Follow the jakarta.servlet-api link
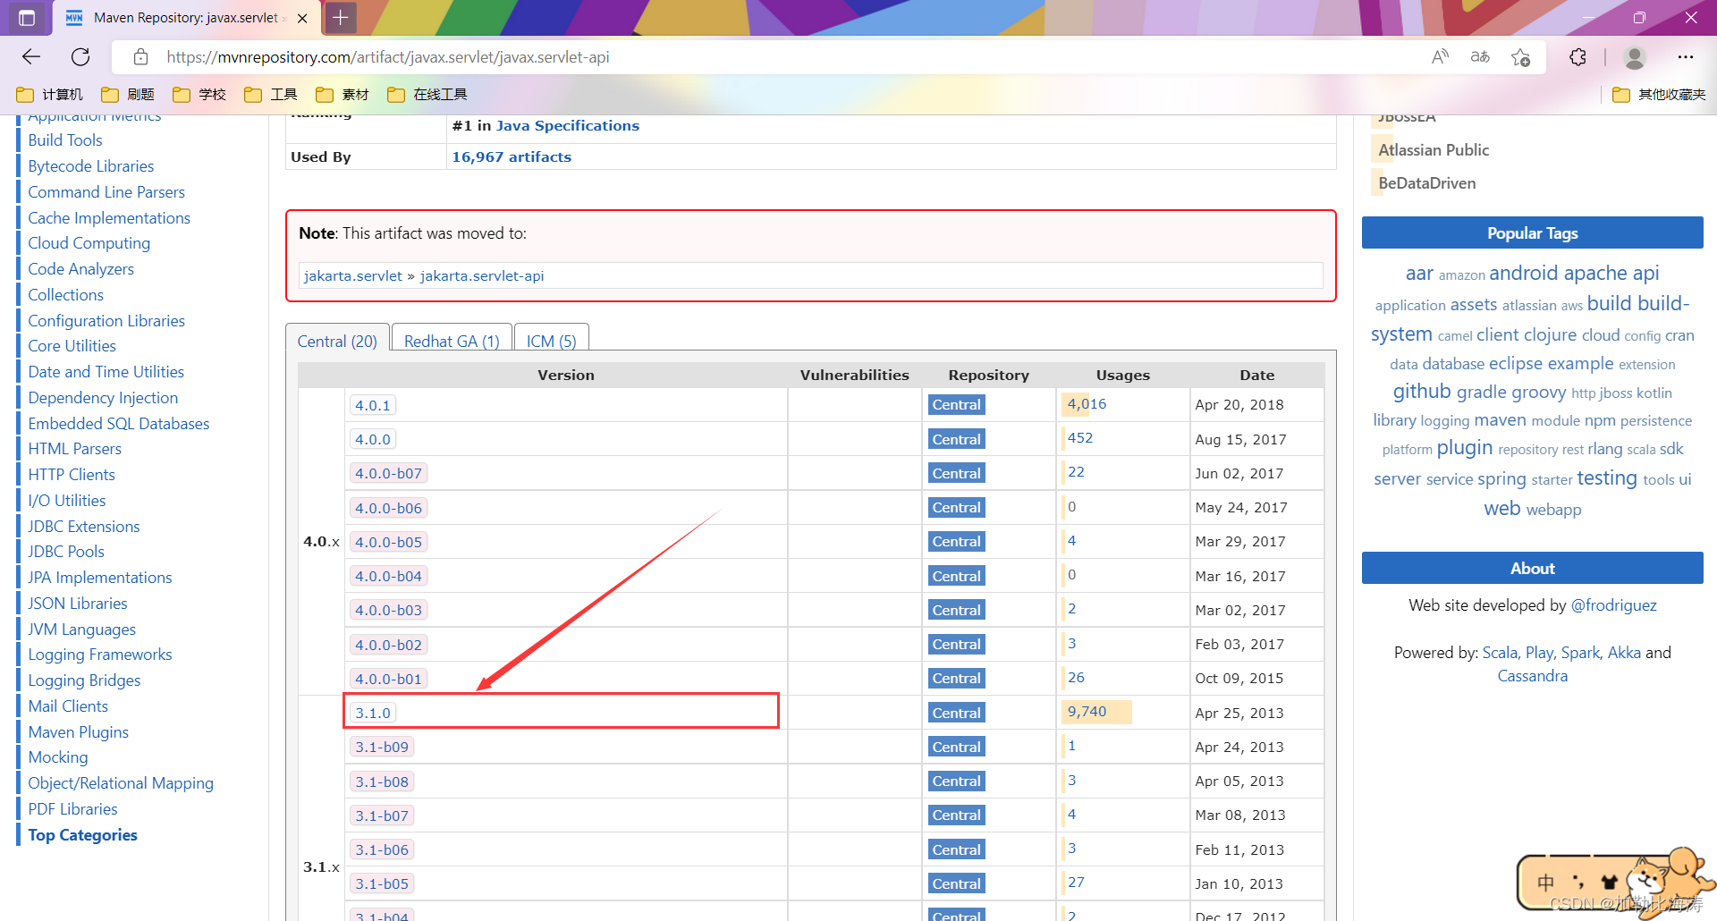The image size is (1717, 921). tap(482, 275)
